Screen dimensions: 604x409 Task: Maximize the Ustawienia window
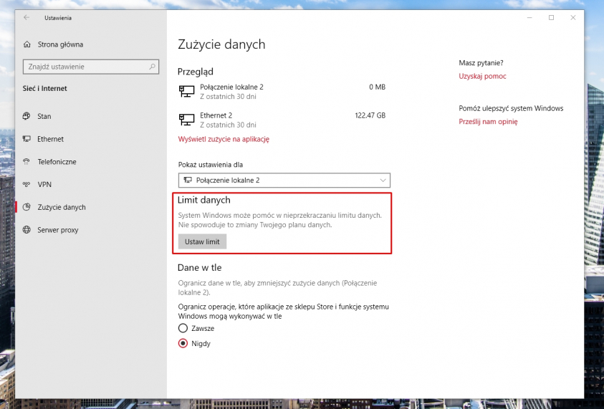pos(551,18)
